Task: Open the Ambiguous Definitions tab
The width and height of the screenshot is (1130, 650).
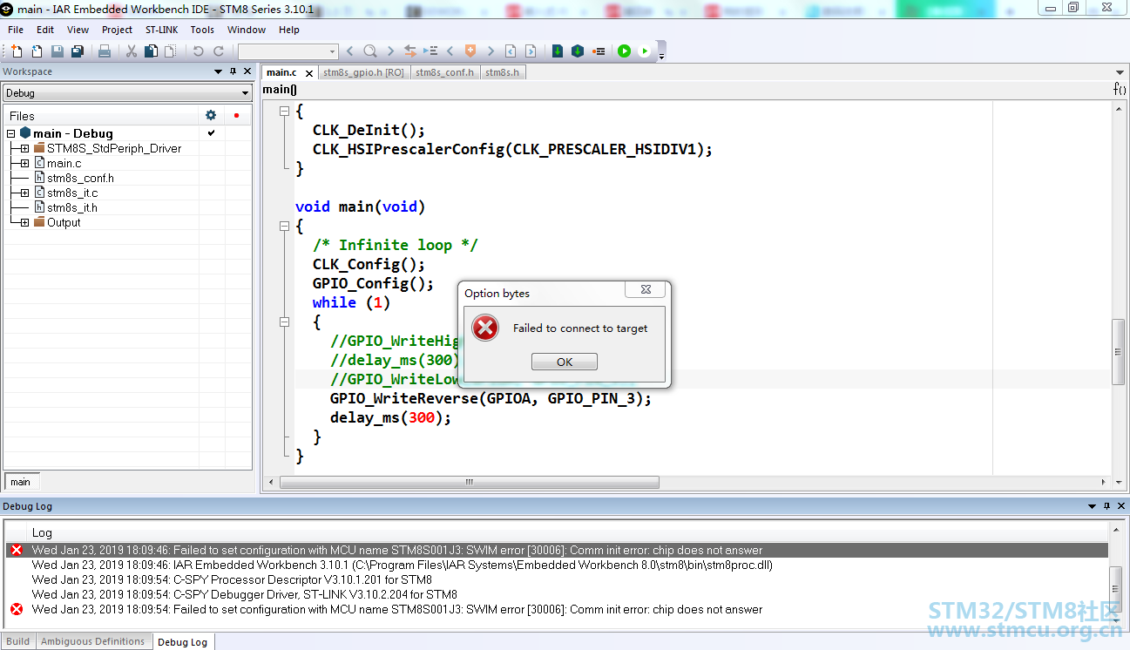Action: point(93,641)
